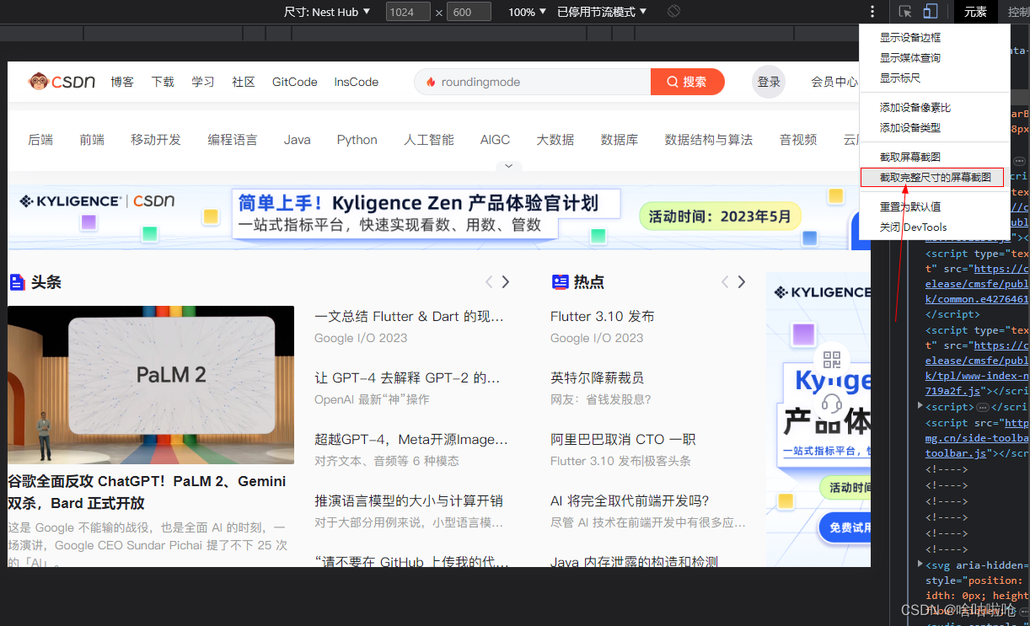Open the Nest Hub device size dropdown
Image resolution: width=1030 pixels, height=626 pixels.
pyautogui.click(x=327, y=12)
